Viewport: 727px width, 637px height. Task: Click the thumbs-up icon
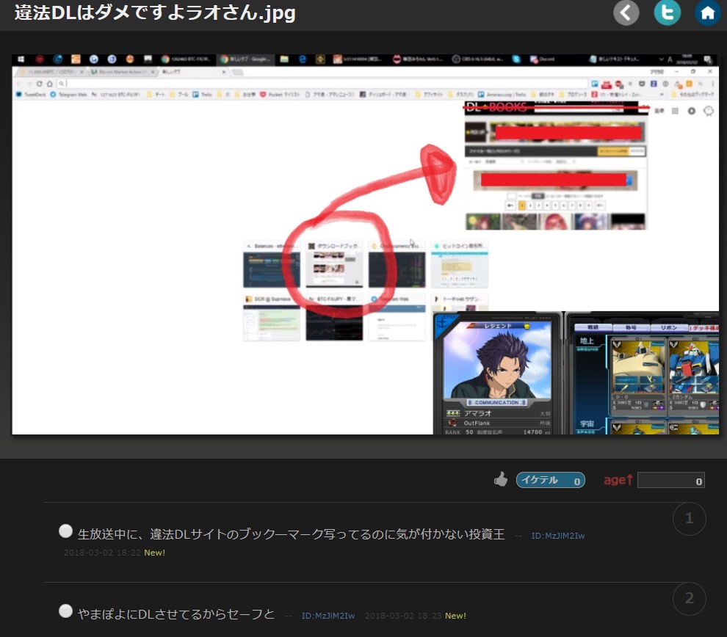click(x=501, y=480)
